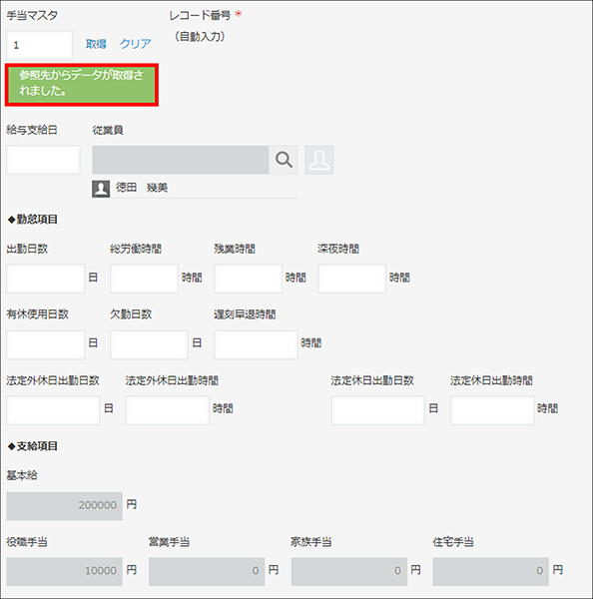593x599 pixels.
Task: Select the 出勤日数 input field
Action: (x=46, y=279)
